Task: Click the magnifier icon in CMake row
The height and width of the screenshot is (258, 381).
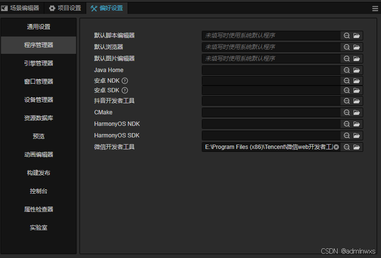Action: coord(347,112)
